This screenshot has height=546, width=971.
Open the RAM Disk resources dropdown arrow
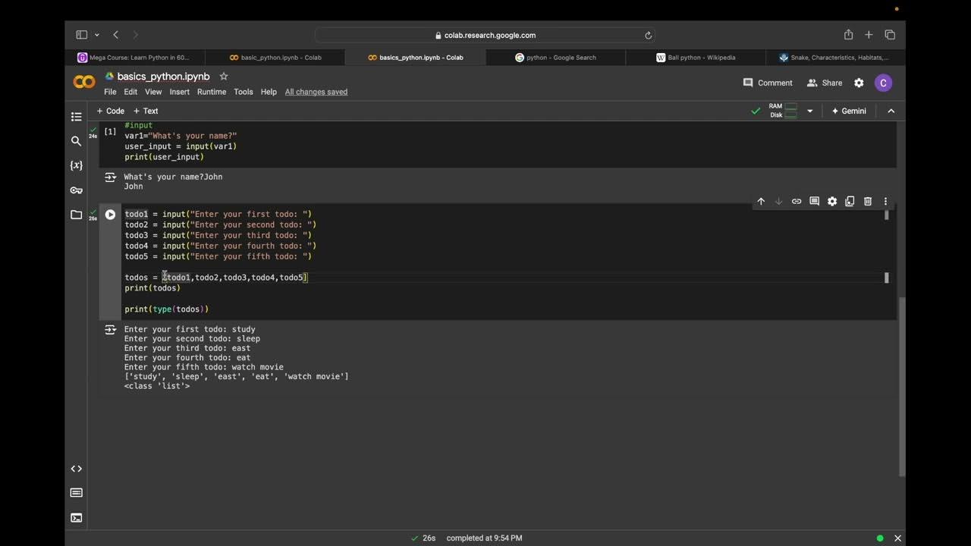(x=809, y=111)
